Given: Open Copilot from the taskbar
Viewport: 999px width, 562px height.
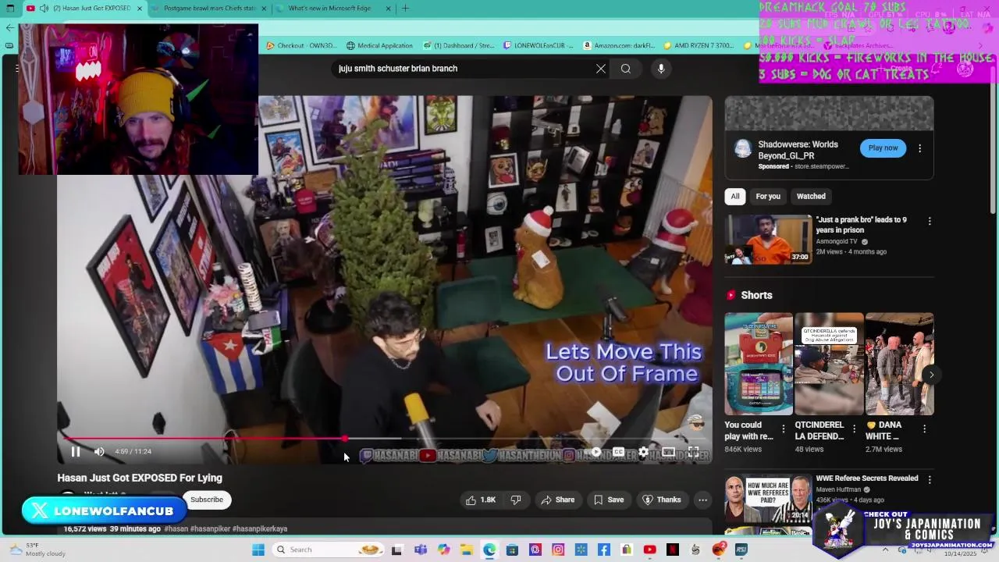Looking at the screenshot, I should click(443, 550).
